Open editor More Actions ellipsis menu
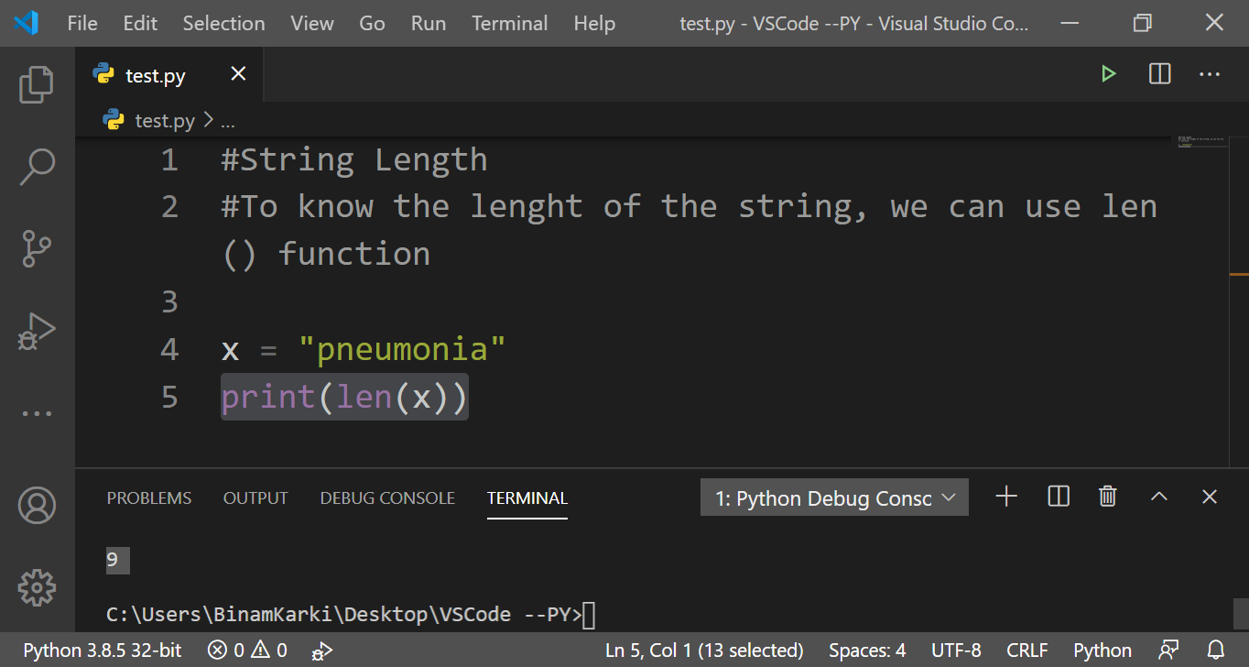 coord(1210,74)
